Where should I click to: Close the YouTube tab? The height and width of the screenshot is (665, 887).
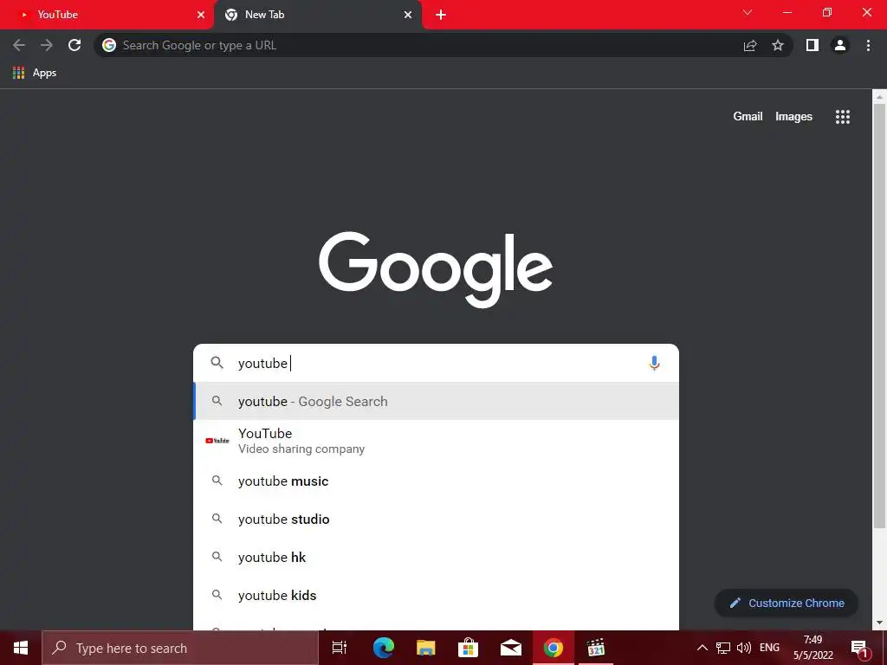pyautogui.click(x=201, y=15)
